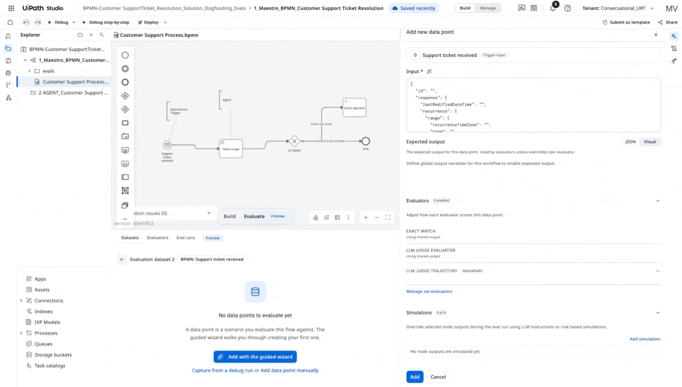This screenshot has width=682, height=387.
Task: Select the end event bold circle shape
Action: coord(125,82)
